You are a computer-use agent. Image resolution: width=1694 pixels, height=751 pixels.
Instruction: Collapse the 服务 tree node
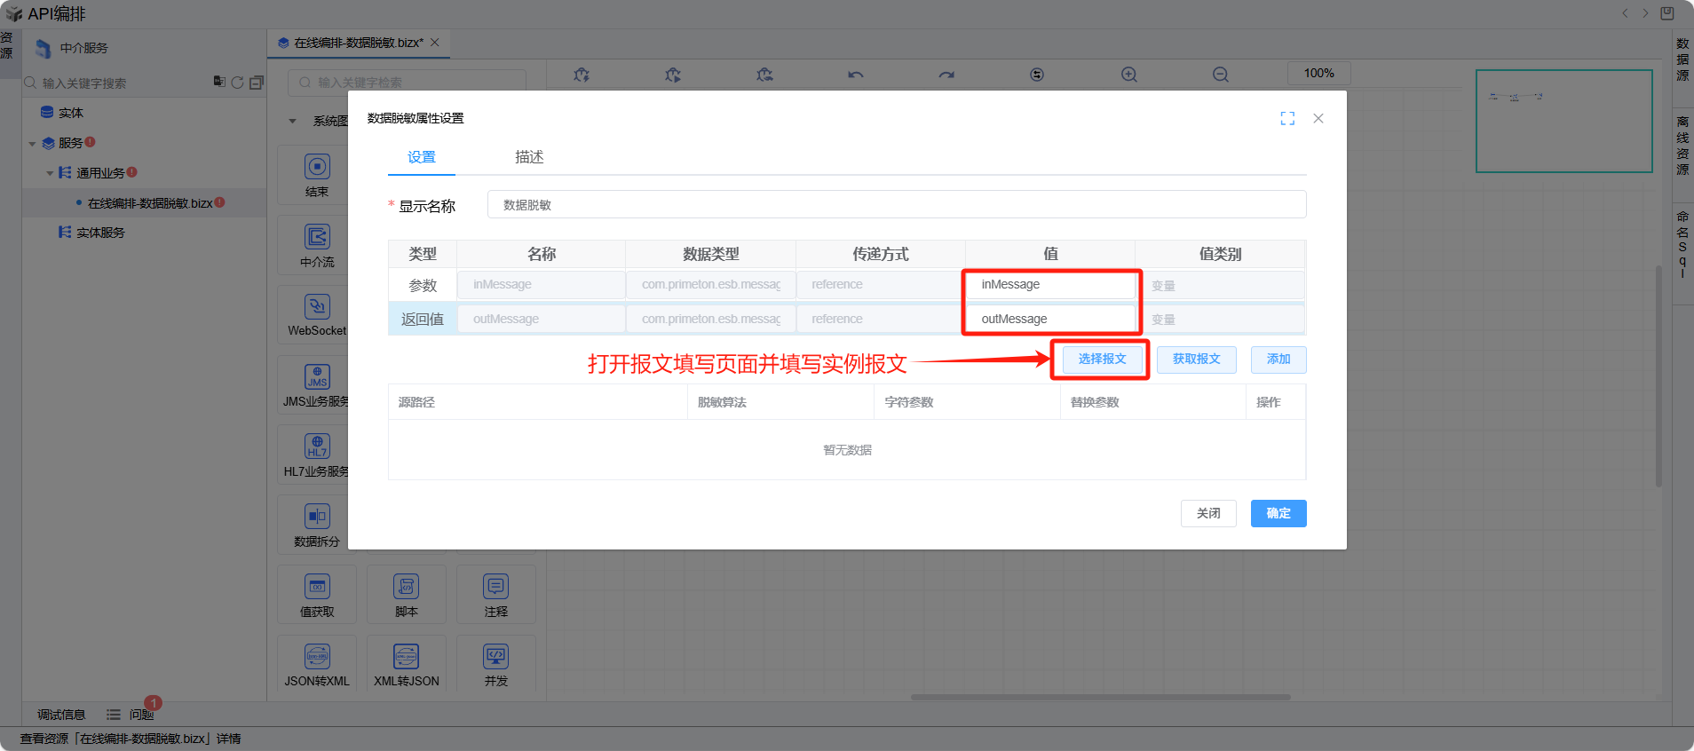[33, 144]
